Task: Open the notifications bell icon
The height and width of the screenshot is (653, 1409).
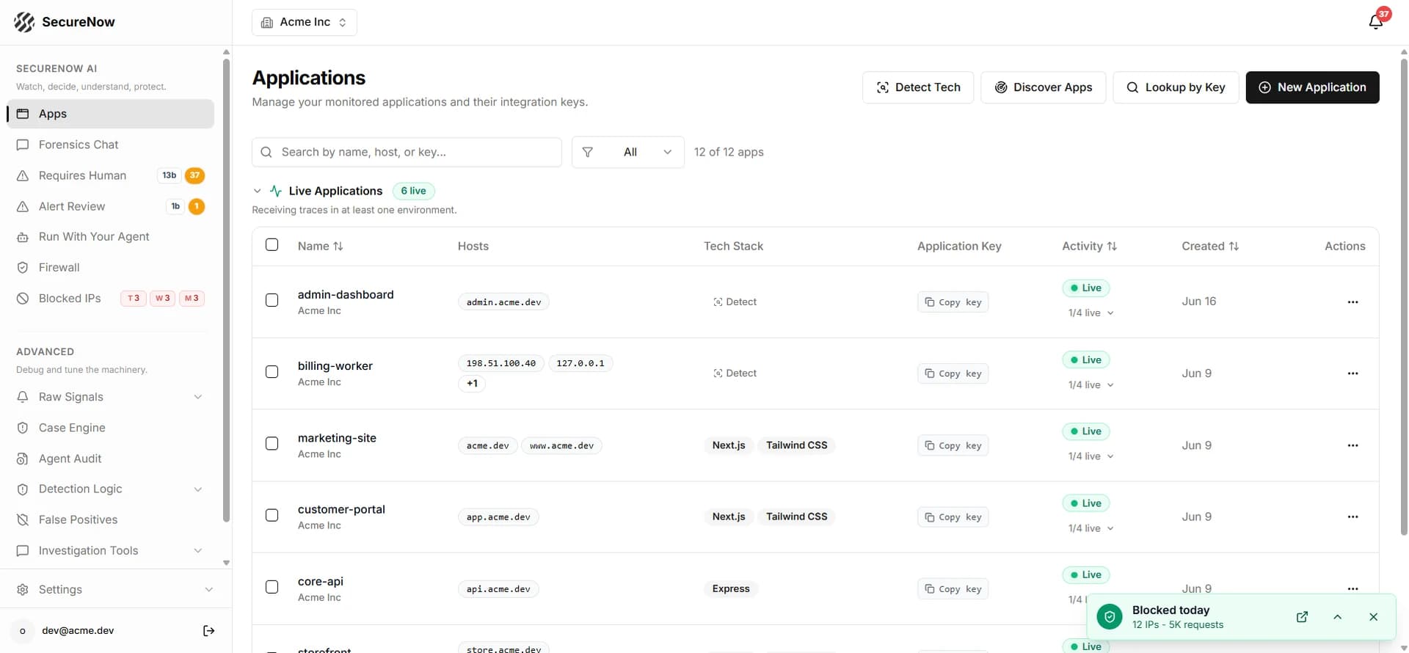Action: click(1376, 21)
